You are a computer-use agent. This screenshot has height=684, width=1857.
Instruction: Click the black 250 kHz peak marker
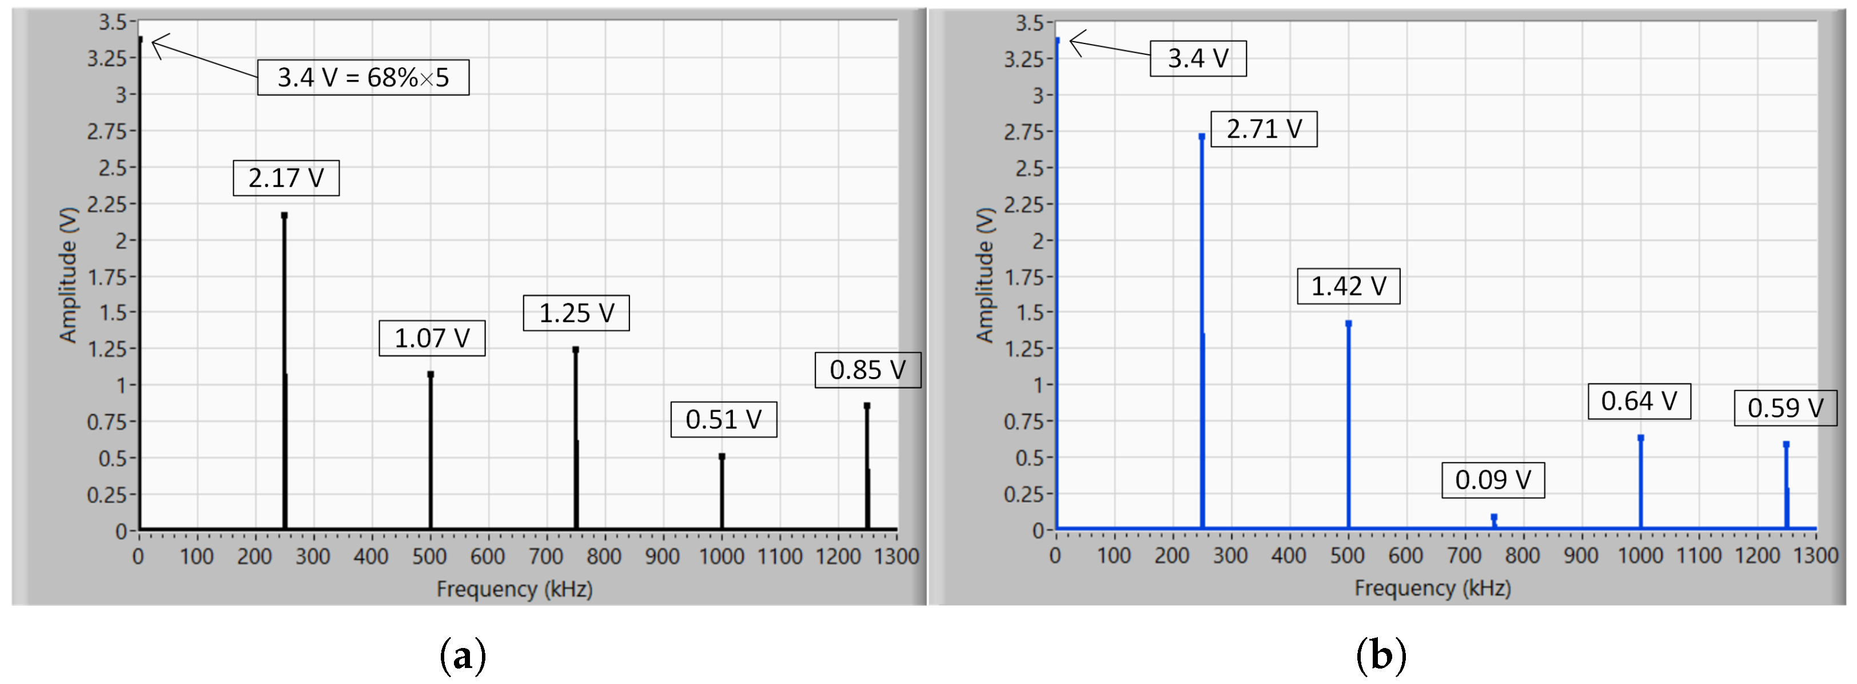click(284, 215)
